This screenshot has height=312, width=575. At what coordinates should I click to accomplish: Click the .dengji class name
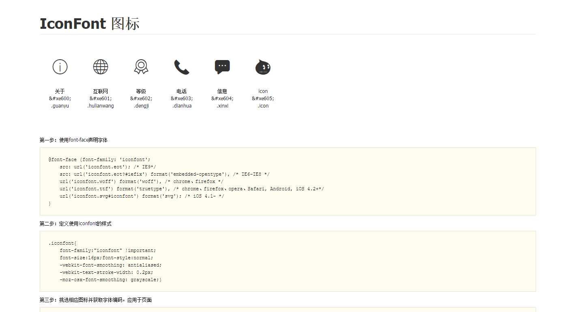tap(141, 106)
